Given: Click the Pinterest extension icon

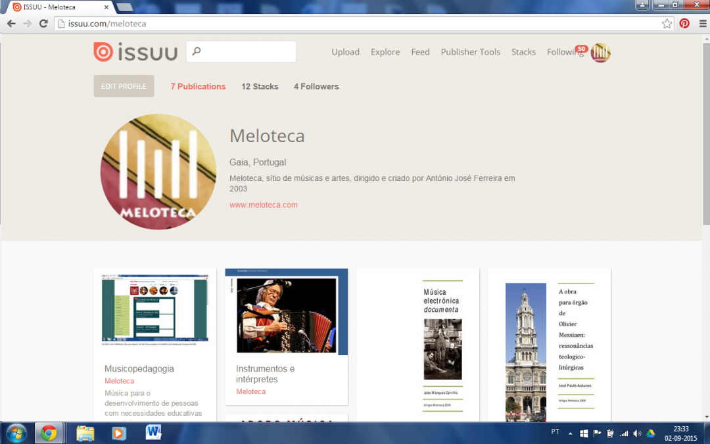Looking at the screenshot, I should 684,24.
